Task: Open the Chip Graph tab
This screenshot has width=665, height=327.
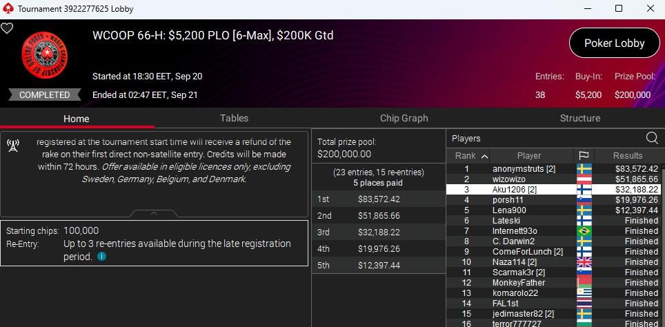Action: coord(404,118)
